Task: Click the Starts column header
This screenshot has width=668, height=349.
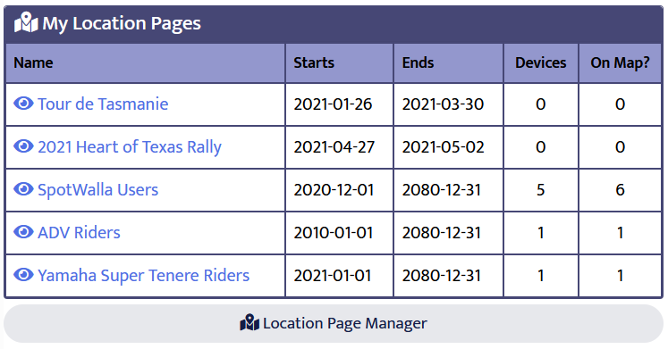Action: pos(314,62)
